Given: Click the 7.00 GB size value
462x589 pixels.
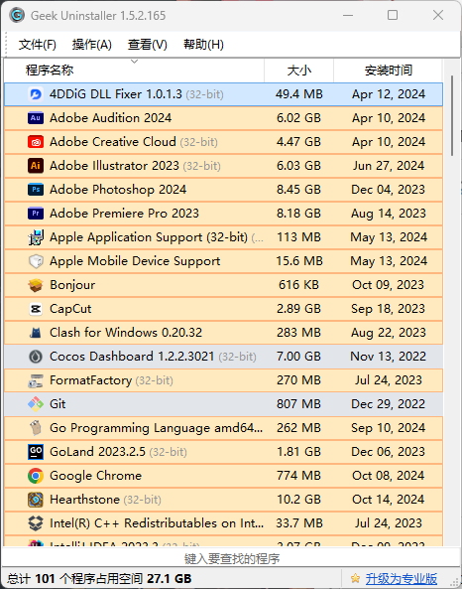Looking at the screenshot, I should click(298, 357).
